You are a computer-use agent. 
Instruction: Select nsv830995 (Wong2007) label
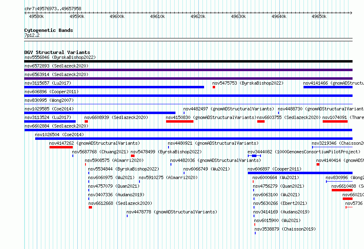click(x=49, y=100)
